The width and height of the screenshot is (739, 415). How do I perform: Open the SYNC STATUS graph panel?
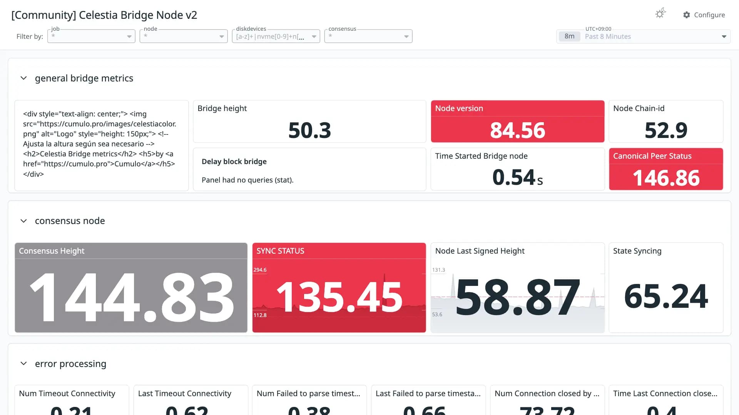tap(339, 287)
